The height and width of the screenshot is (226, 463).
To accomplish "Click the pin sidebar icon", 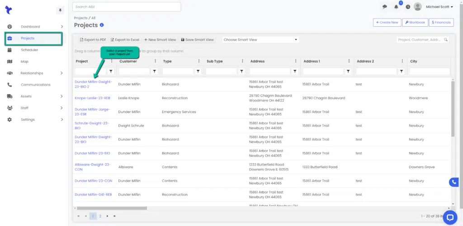I will (60, 10).
